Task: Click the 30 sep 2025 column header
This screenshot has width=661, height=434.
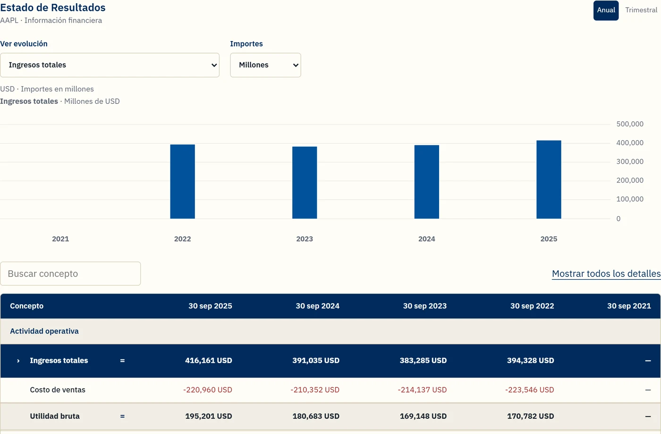Action: click(x=210, y=306)
